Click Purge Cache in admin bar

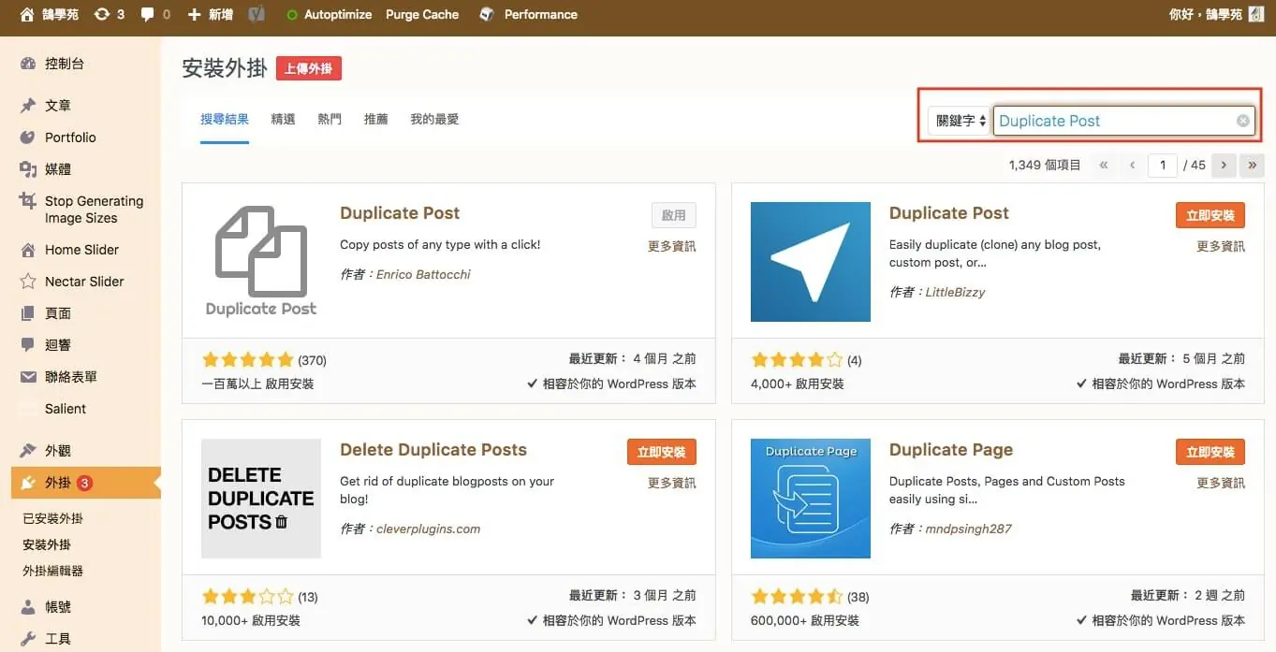pyautogui.click(x=422, y=14)
